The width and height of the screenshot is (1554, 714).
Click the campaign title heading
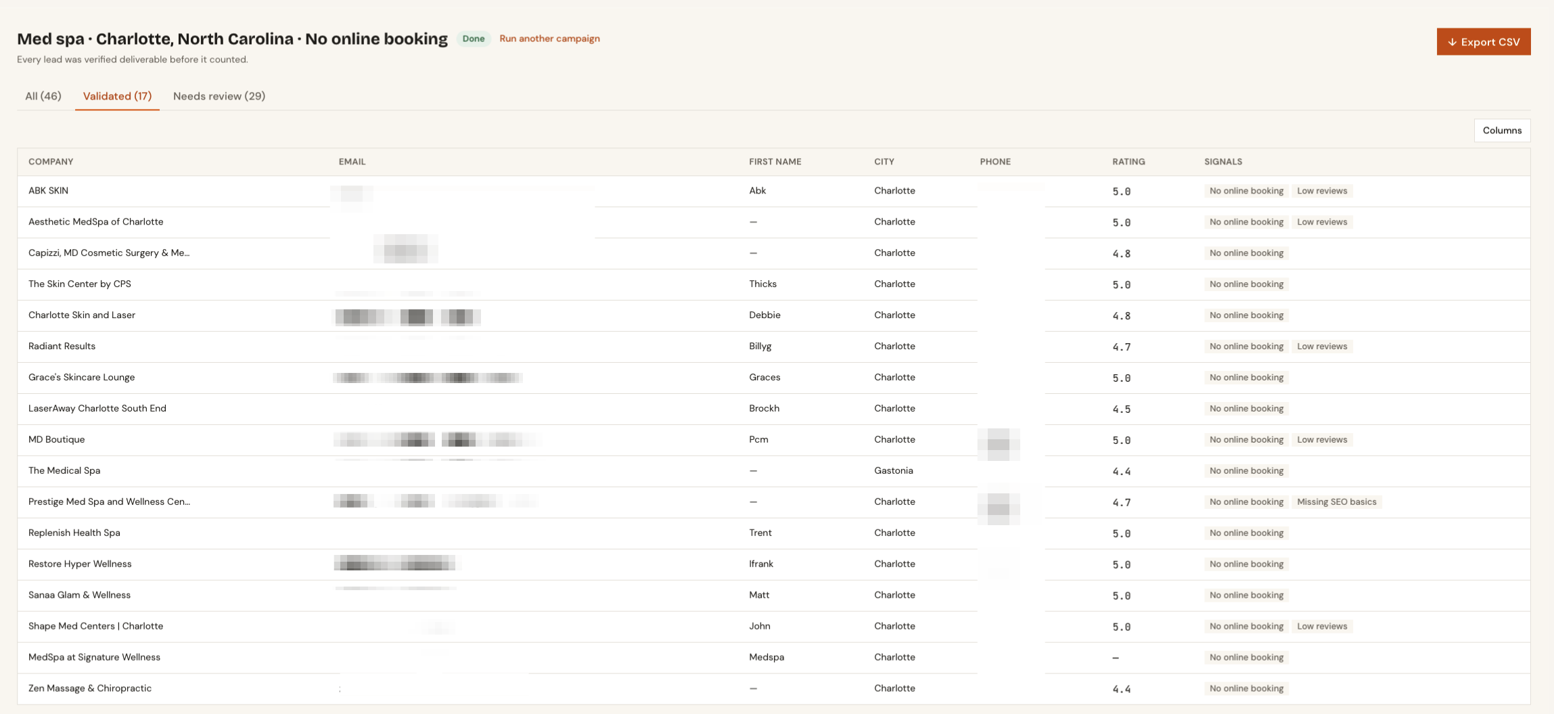click(232, 39)
